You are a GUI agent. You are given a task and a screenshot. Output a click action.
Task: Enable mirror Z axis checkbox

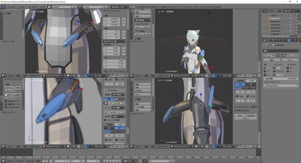click(265, 75)
